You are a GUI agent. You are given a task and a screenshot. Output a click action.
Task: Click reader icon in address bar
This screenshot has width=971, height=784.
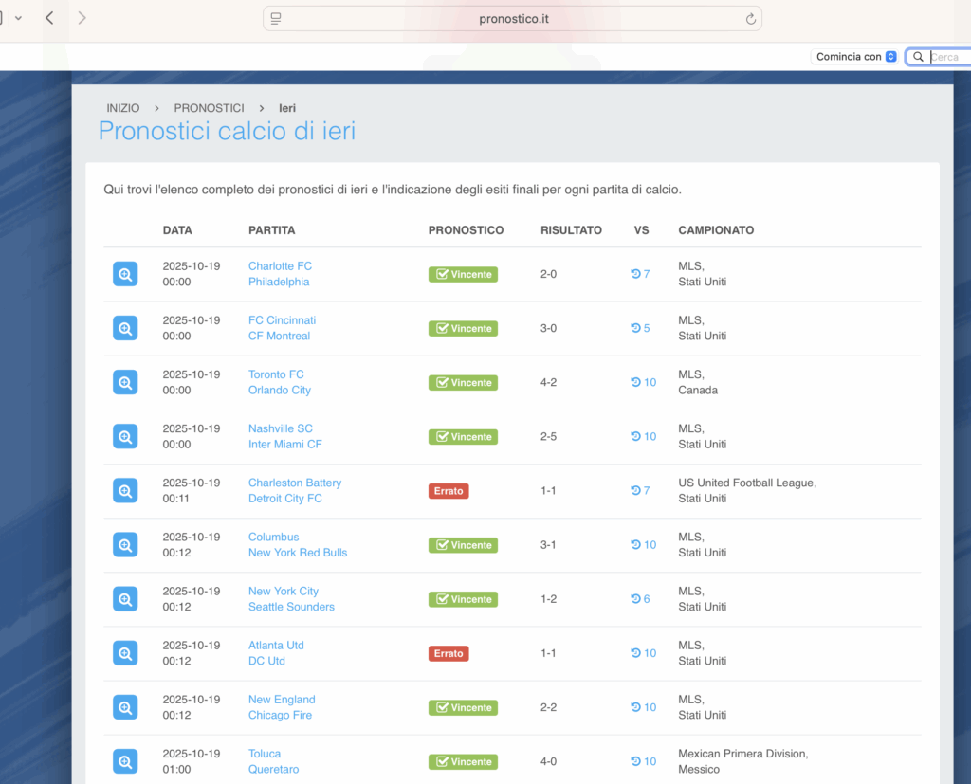(x=276, y=19)
